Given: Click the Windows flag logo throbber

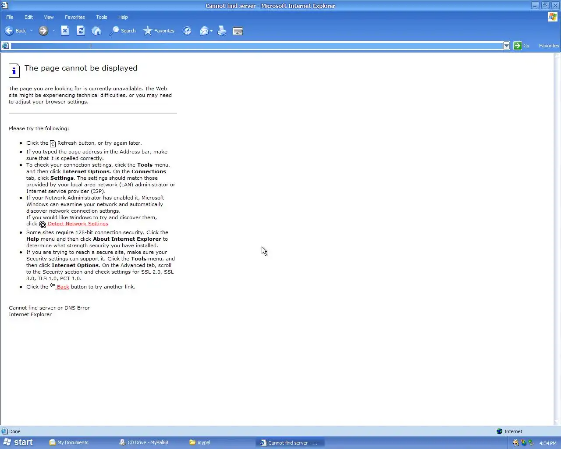Looking at the screenshot, I should click(553, 17).
